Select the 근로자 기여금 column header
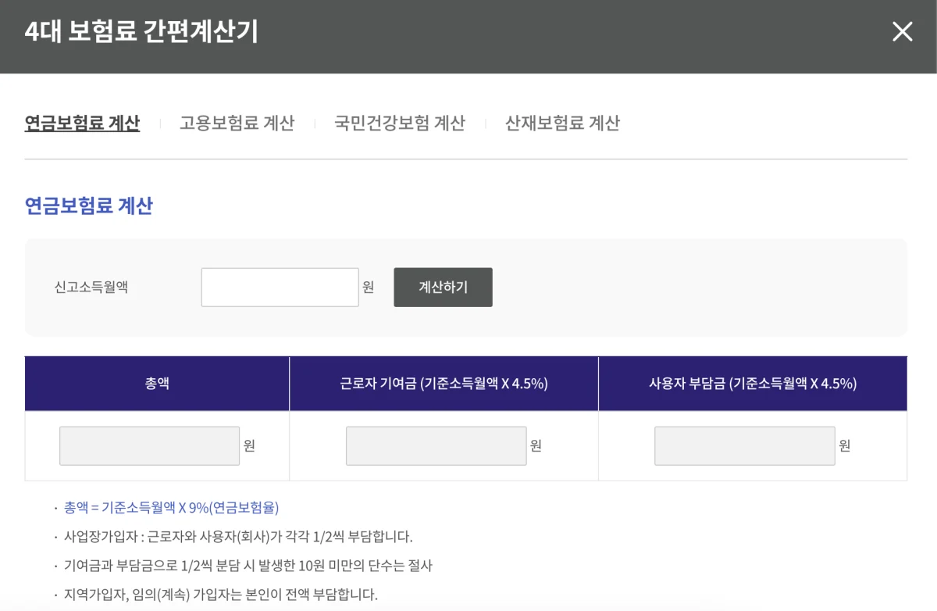This screenshot has height=611, width=937. (444, 382)
